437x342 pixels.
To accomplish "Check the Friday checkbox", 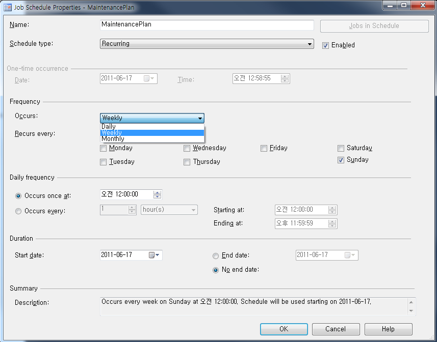I will pyautogui.click(x=264, y=148).
